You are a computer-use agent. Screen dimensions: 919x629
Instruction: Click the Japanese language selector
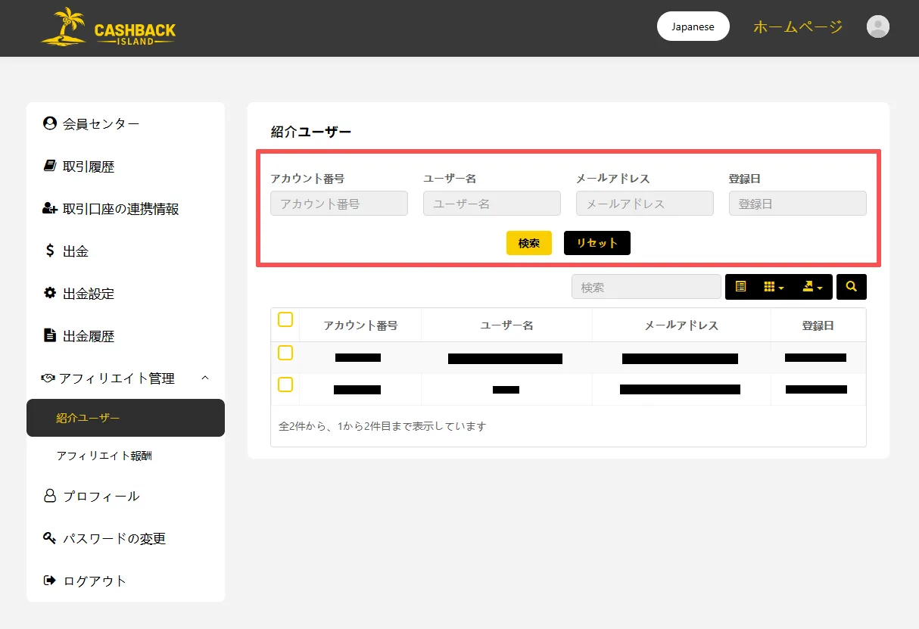tap(693, 26)
